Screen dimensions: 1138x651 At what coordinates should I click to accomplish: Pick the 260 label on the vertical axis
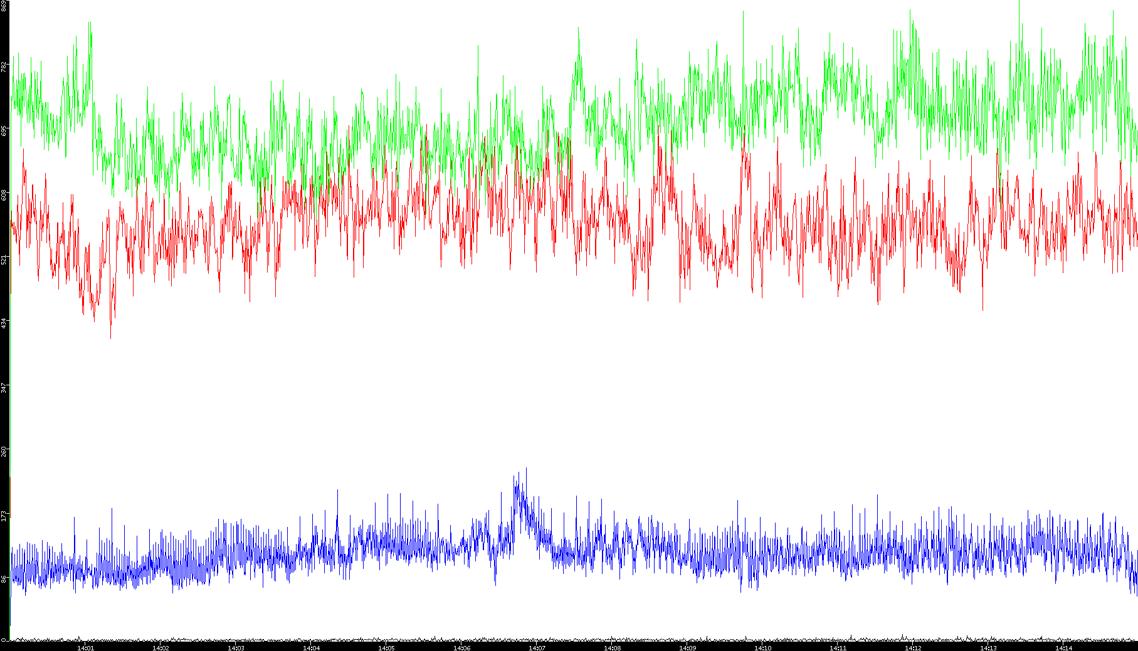coord(4,452)
